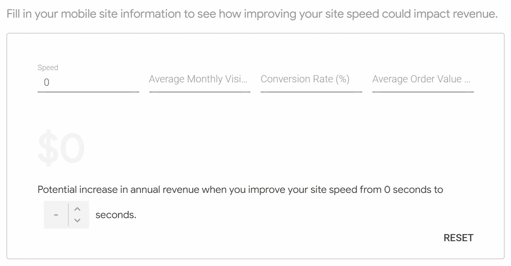Click the seconds. label beside the stepper

point(116,215)
